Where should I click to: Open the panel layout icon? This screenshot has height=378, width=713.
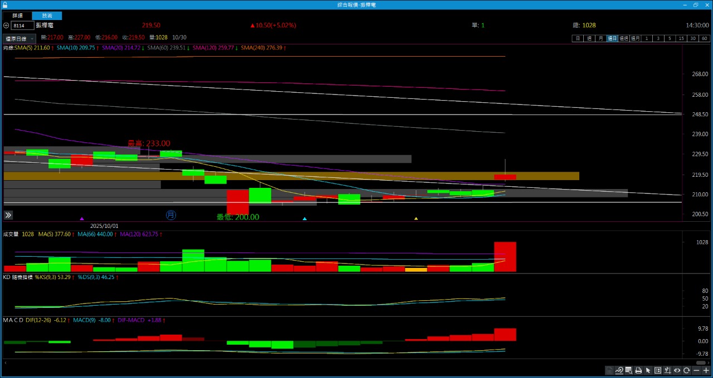tap(658, 371)
